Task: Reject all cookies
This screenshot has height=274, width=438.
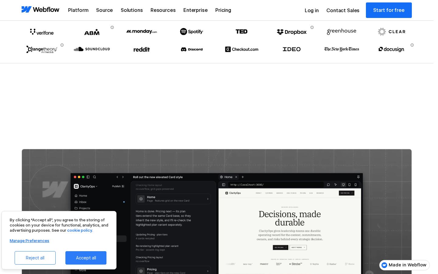Action: point(35,258)
